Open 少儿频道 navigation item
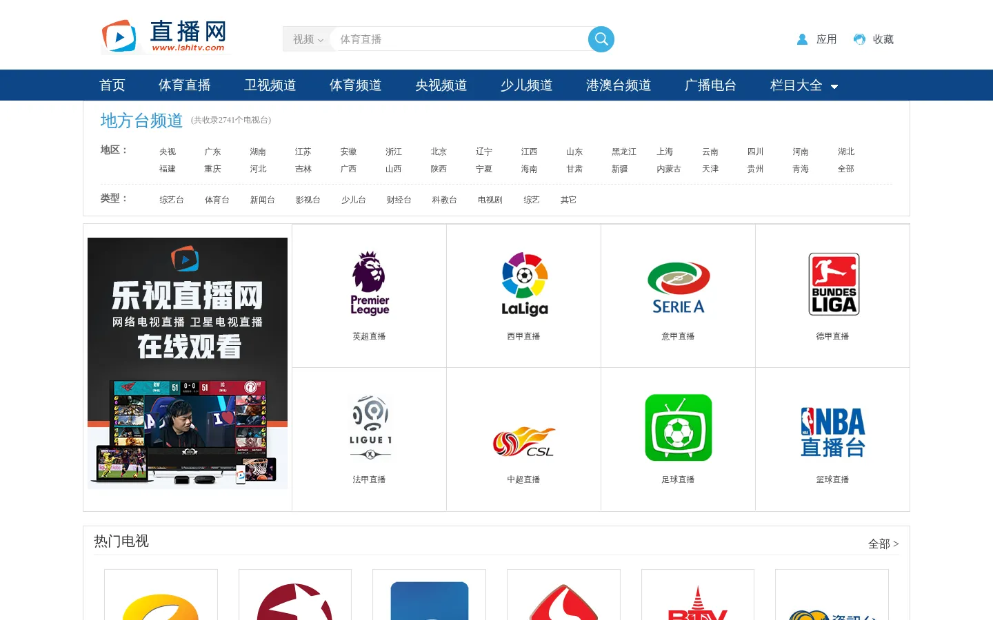 tap(527, 85)
